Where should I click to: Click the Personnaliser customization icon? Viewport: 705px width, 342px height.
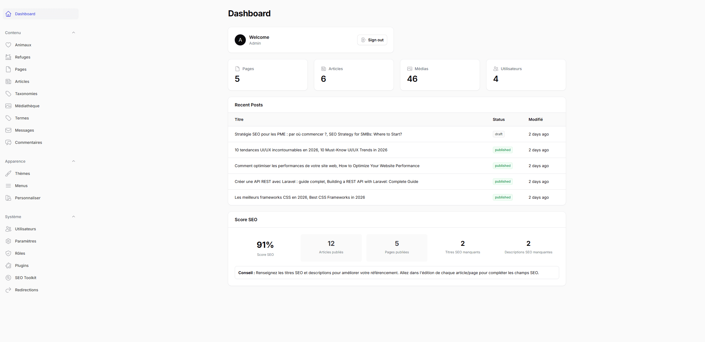[9, 198]
